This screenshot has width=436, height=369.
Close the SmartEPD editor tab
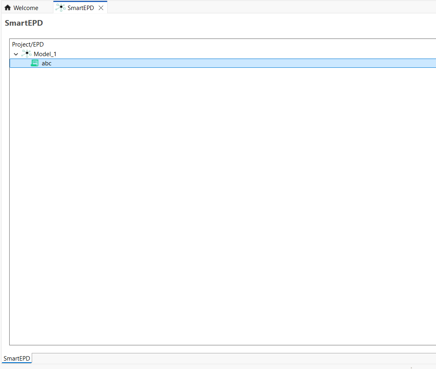point(101,8)
